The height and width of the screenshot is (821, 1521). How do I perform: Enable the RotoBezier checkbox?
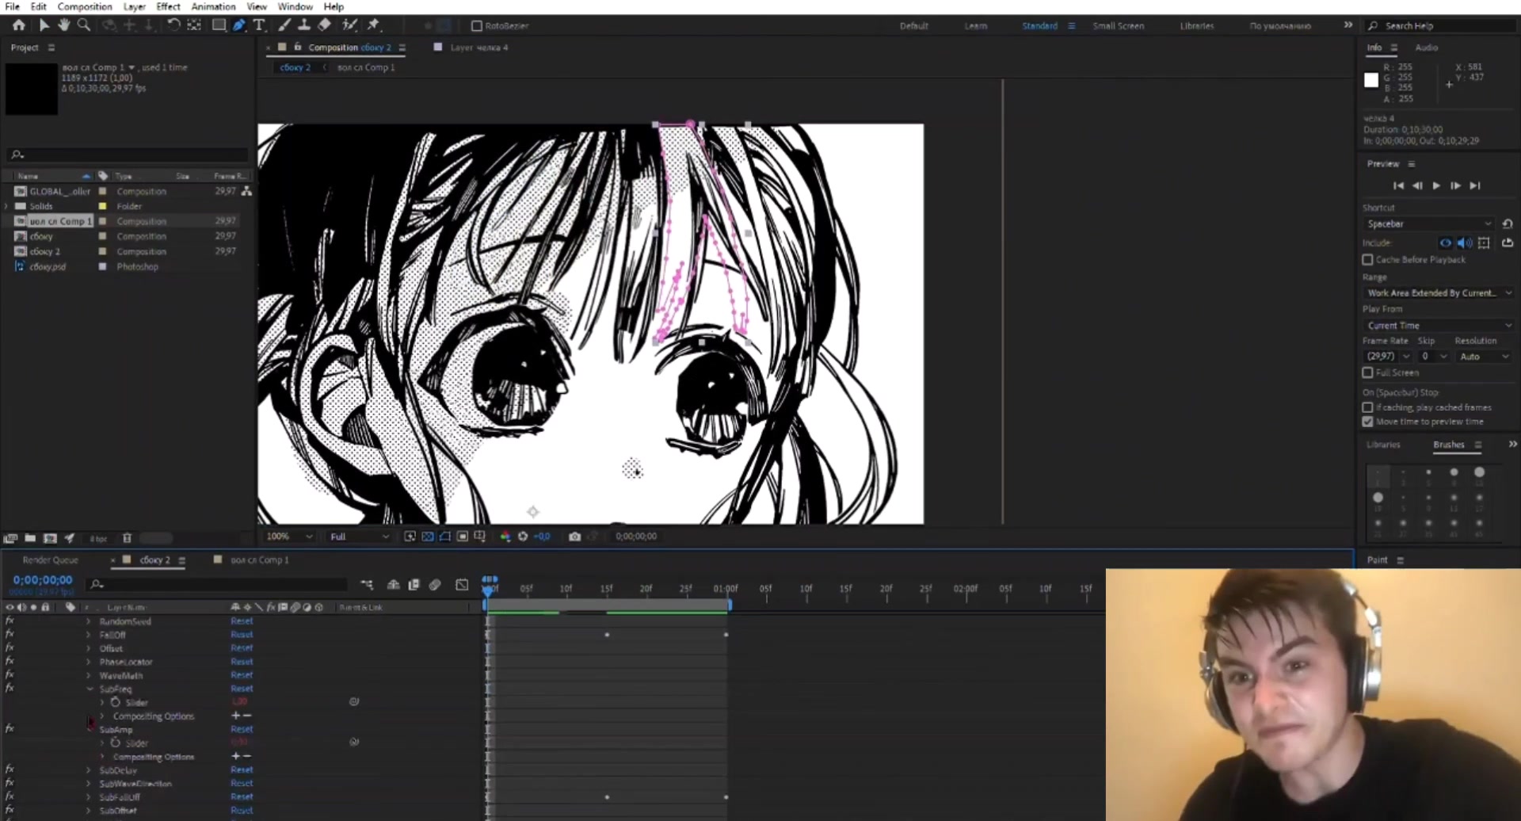click(477, 26)
